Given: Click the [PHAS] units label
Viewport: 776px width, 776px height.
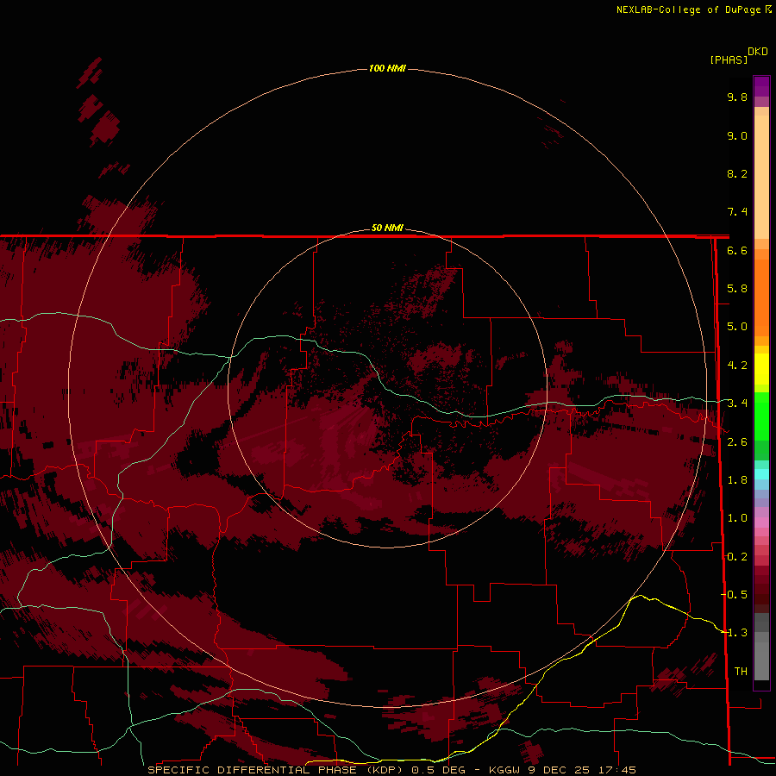Looking at the screenshot, I should (729, 59).
